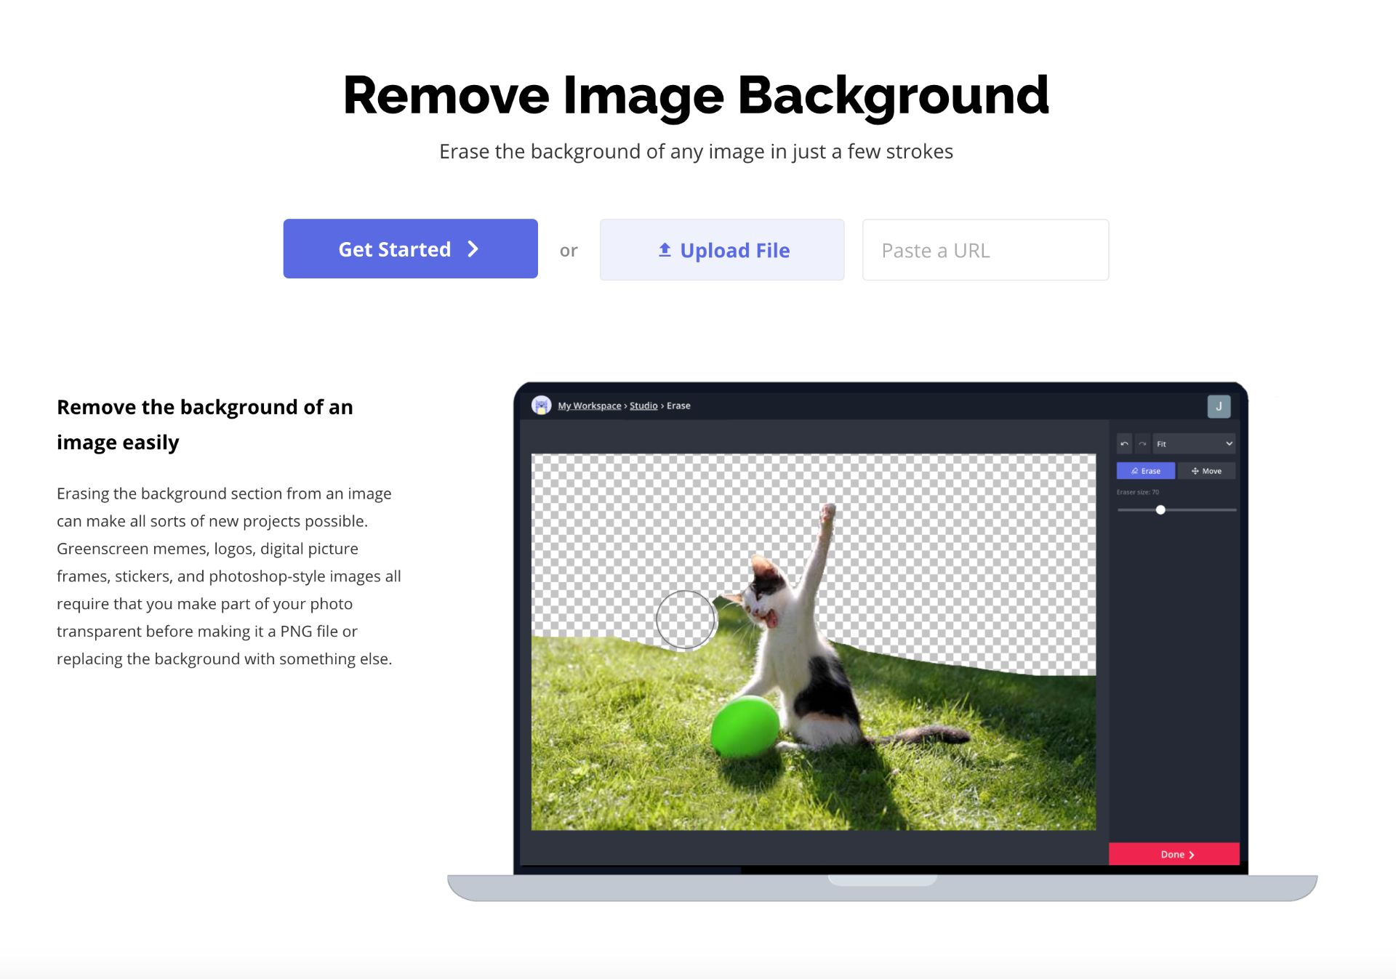
Task: Click the Erase breadcrumb item
Action: click(x=678, y=406)
